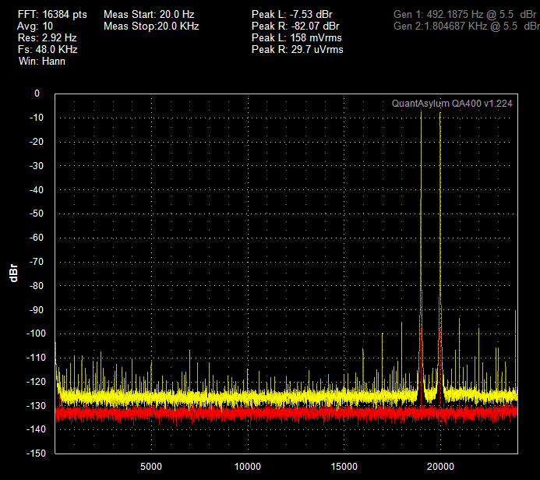
Task: Click the "Fs: 48.0 KHz" sample rate
Action: 48,50
